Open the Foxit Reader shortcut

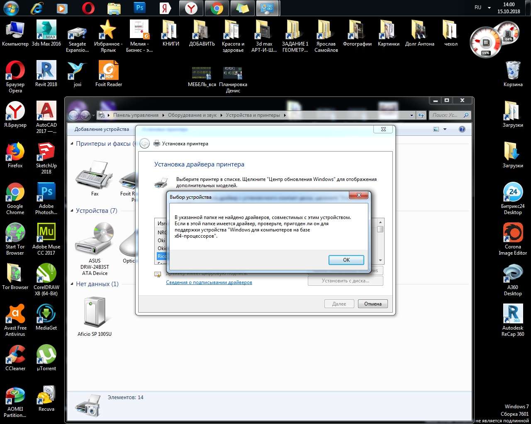coord(109,74)
